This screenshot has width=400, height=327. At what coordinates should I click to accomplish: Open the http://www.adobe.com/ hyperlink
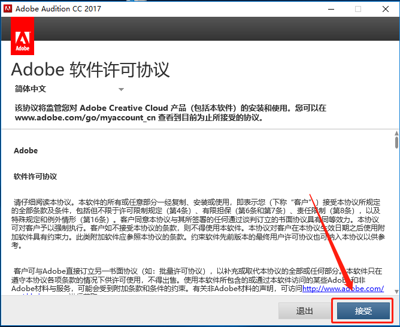[343, 289]
